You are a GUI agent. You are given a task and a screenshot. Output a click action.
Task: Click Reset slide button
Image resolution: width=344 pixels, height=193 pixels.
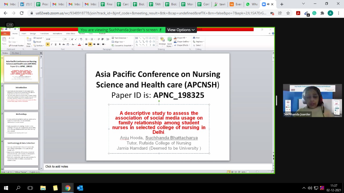click(x=37, y=42)
